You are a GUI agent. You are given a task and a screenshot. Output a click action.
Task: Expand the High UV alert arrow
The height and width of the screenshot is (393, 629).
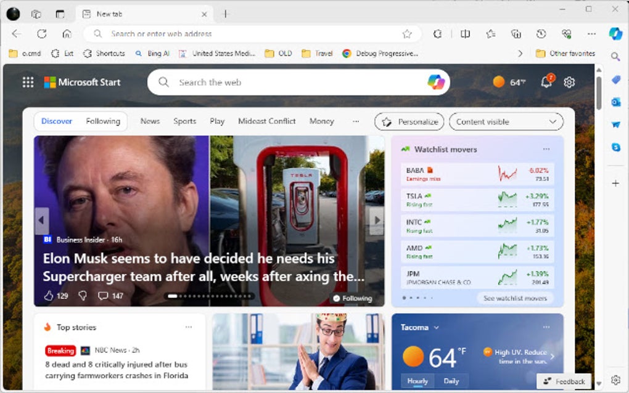pyautogui.click(x=553, y=356)
